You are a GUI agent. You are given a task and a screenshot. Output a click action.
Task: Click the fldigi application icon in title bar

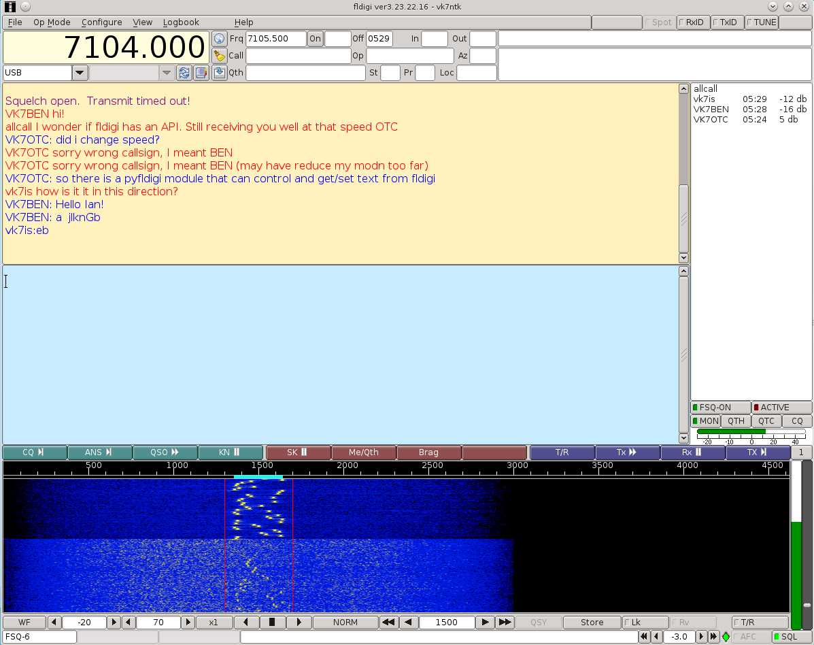coord(10,7)
